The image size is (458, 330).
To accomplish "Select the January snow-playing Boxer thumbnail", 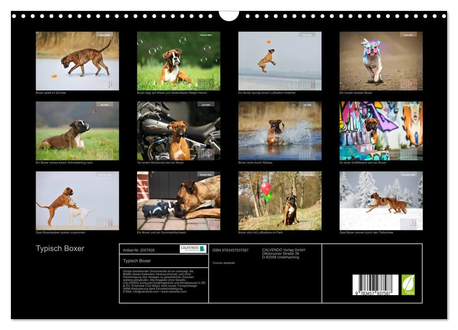I will (78, 60).
